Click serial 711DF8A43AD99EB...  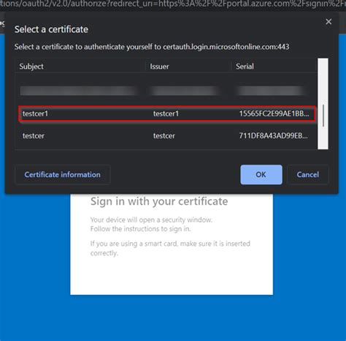[x=273, y=135]
